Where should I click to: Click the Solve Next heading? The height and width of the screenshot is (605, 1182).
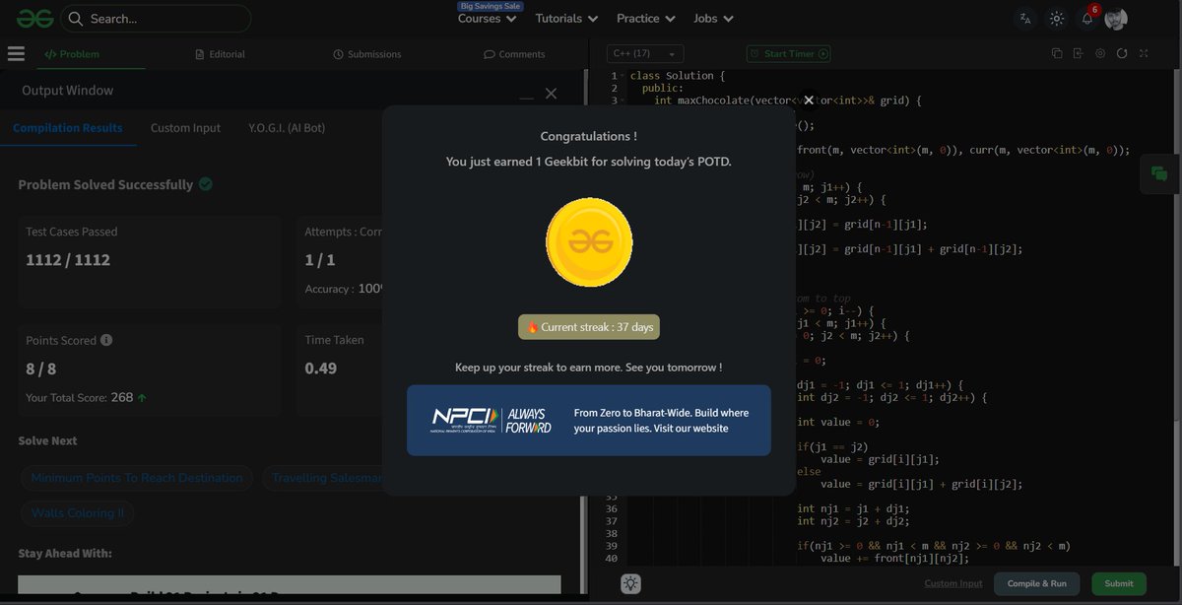click(47, 440)
